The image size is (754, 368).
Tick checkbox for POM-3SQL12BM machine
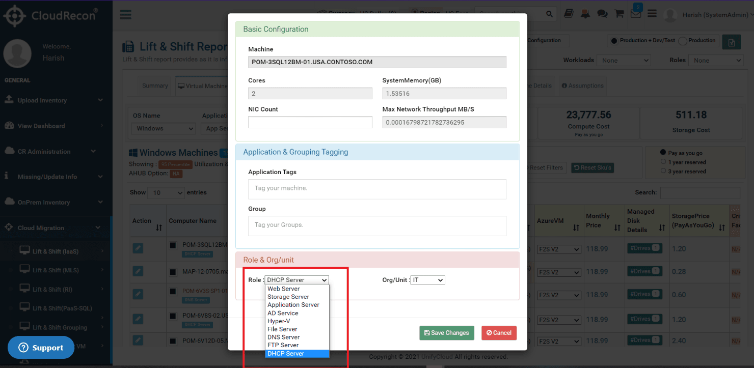[x=173, y=245]
